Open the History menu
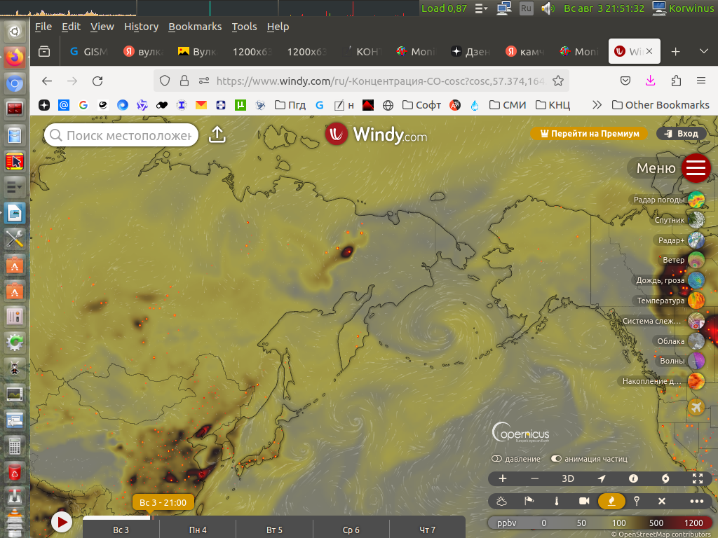Viewport: 718px width, 538px height. (141, 27)
